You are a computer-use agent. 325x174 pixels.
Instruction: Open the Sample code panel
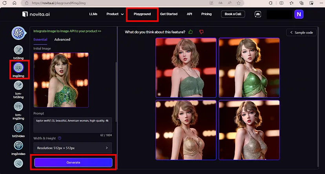(x=301, y=32)
